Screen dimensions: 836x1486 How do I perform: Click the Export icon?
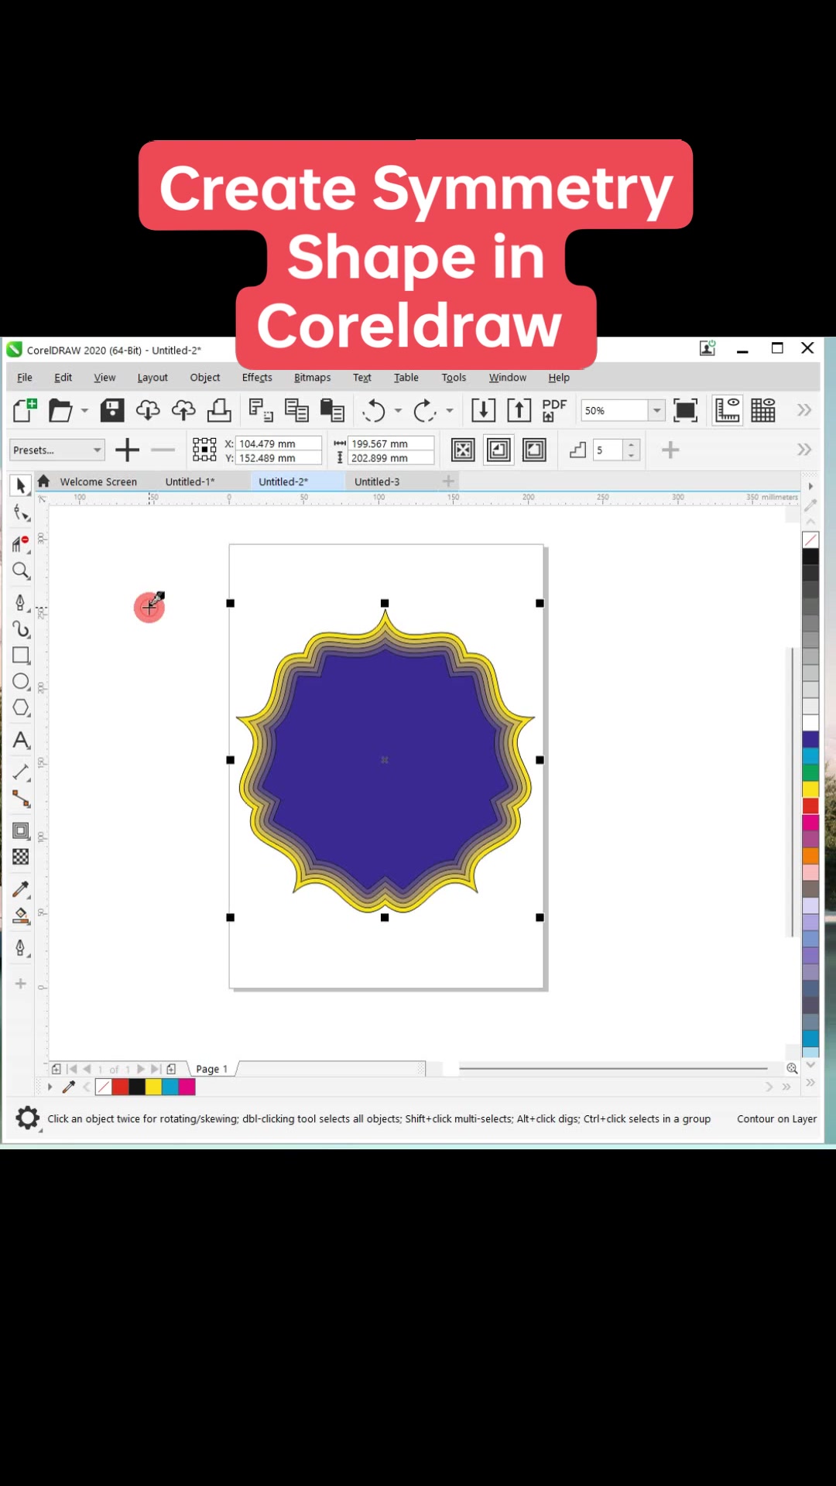pyautogui.click(x=519, y=410)
